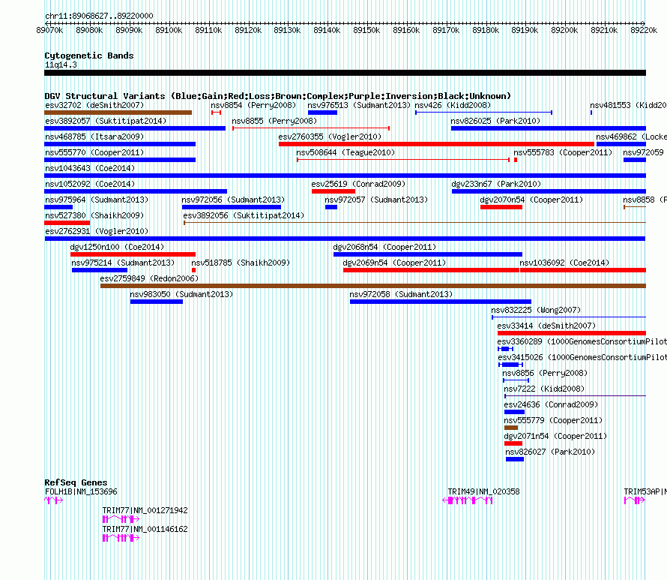Open the TRIM49|NM_020358 gene label

pos(483,491)
